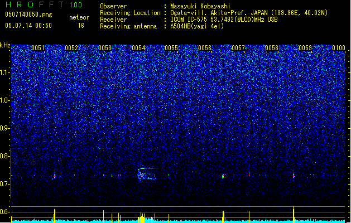Click the 0051 time marker
Screen dimensions: 351x223
[x=38, y=48]
